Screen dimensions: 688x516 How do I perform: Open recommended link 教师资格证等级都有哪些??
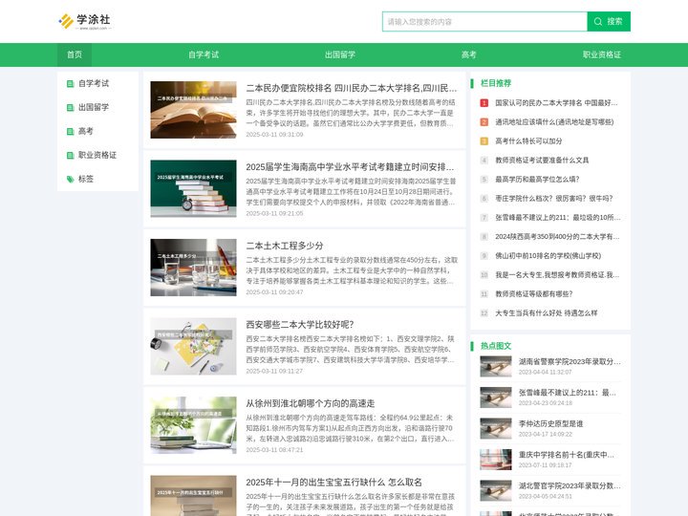pyautogui.click(x=534, y=294)
